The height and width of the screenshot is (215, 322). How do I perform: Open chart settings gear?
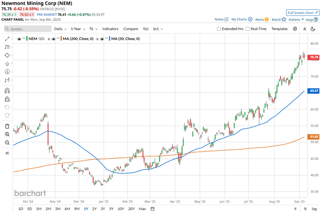coord(295,29)
